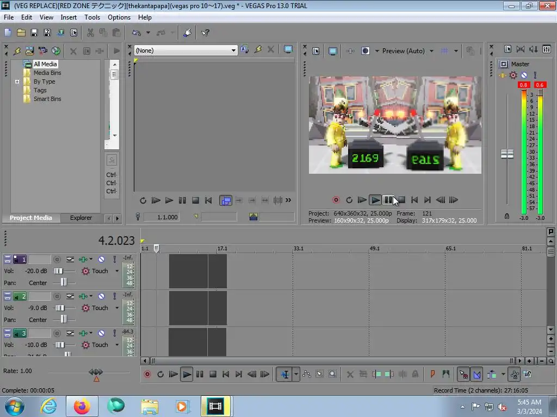
Task: Mute Track 1
Action: click(101, 260)
